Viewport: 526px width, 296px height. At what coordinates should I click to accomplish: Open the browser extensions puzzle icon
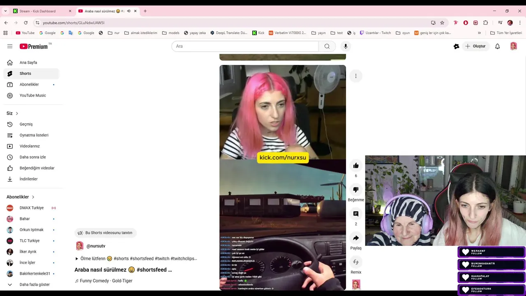pos(486,23)
